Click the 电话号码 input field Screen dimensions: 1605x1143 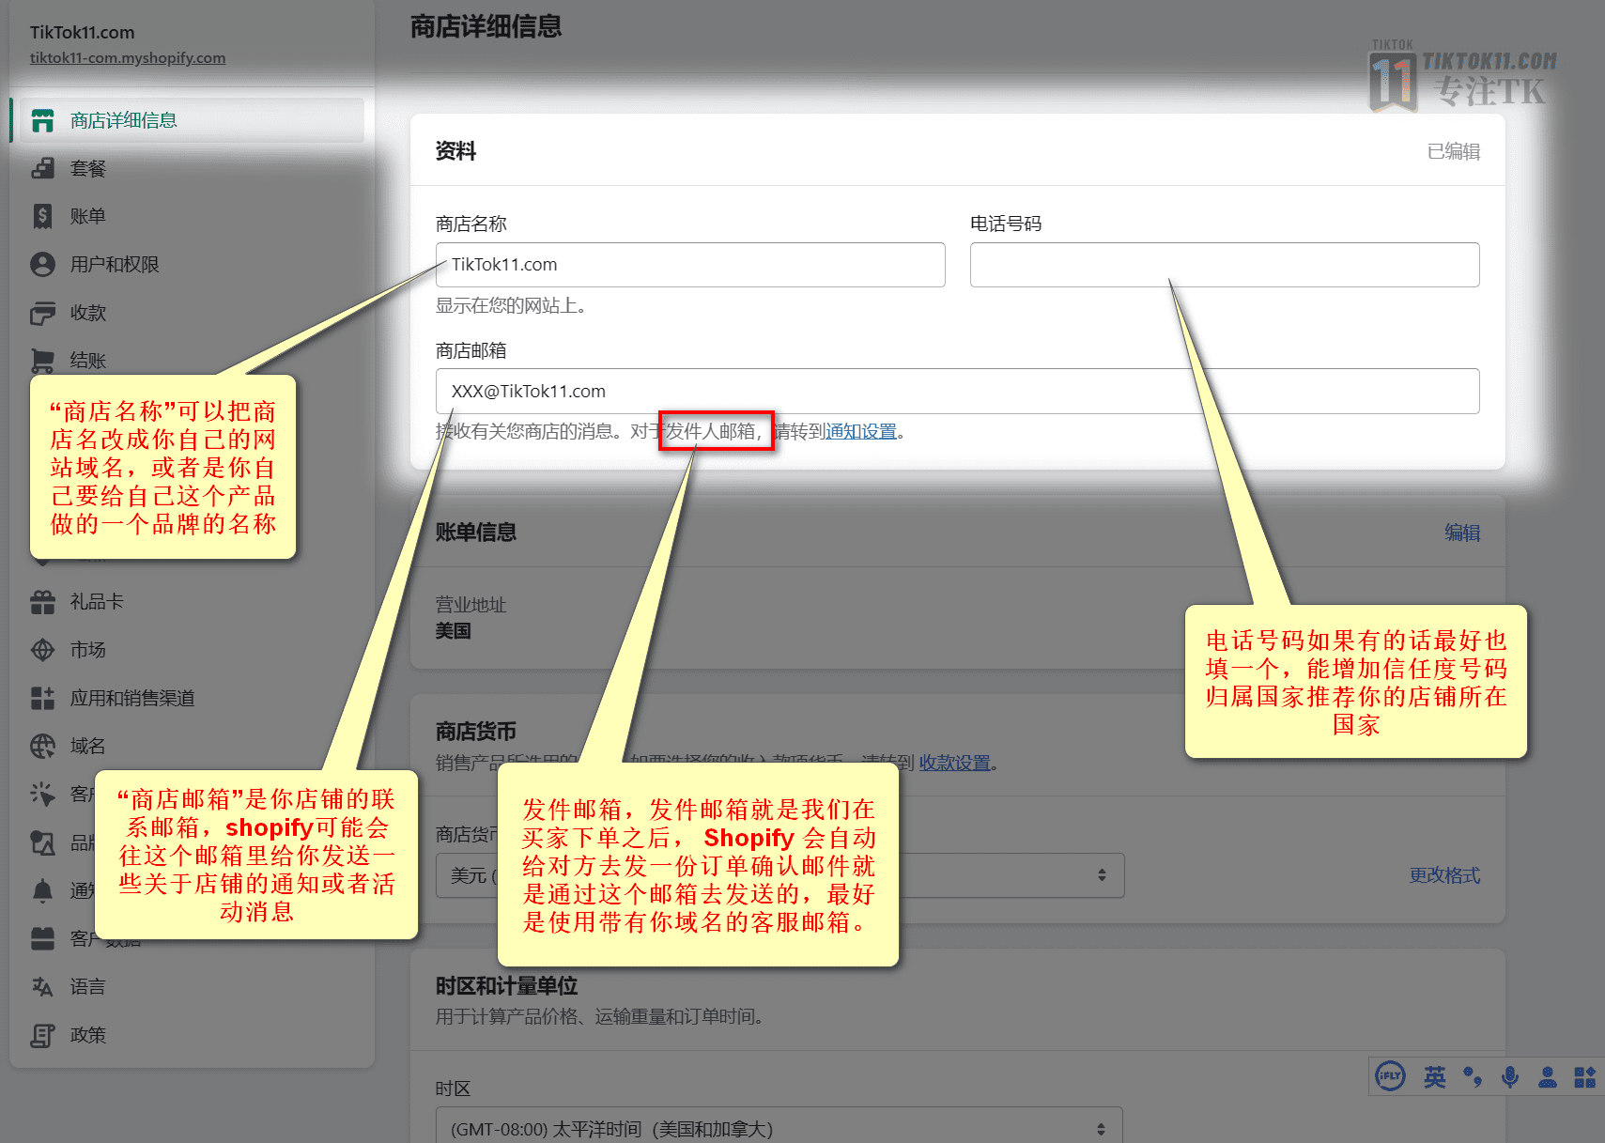click(x=1225, y=265)
